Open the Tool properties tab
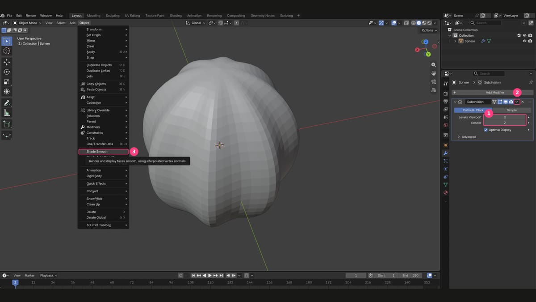 pos(445,84)
